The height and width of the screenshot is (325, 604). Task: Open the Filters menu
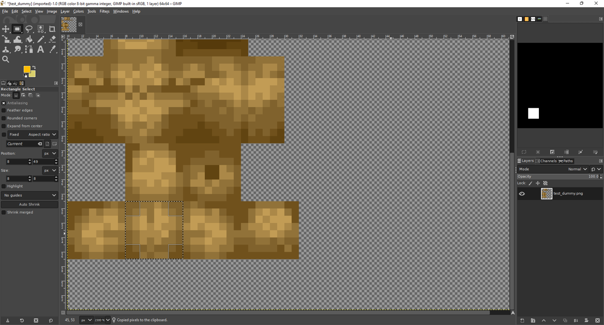click(104, 11)
